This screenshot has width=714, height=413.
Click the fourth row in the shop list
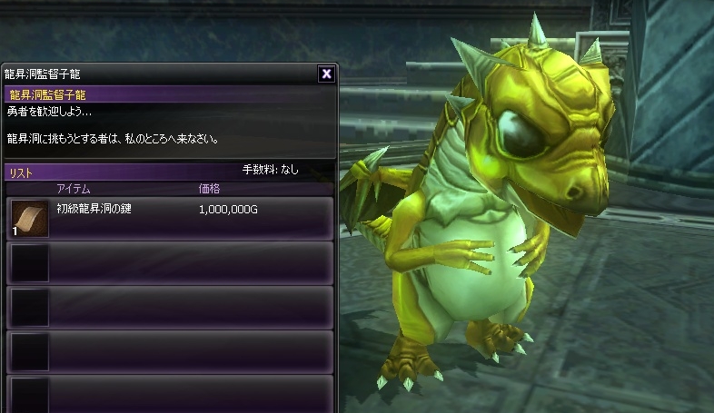coord(170,352)
